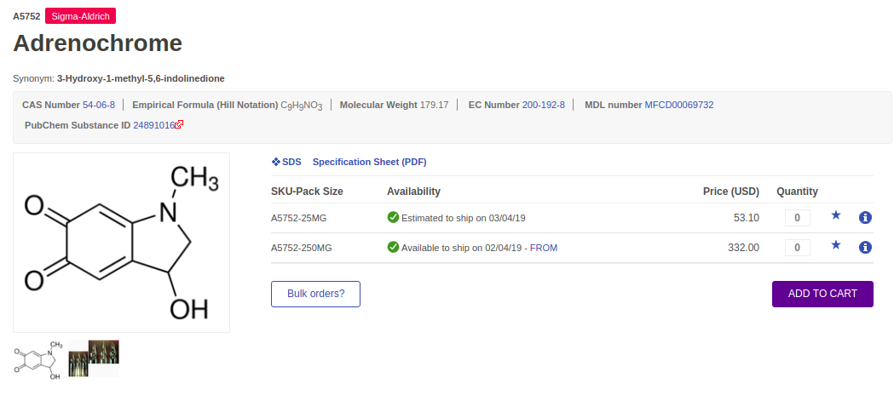This screenshot has height=395, width=894.
Task: Click the green availability check for A5752-25MG
Action: pyautogui.click(x=393, y=217)
